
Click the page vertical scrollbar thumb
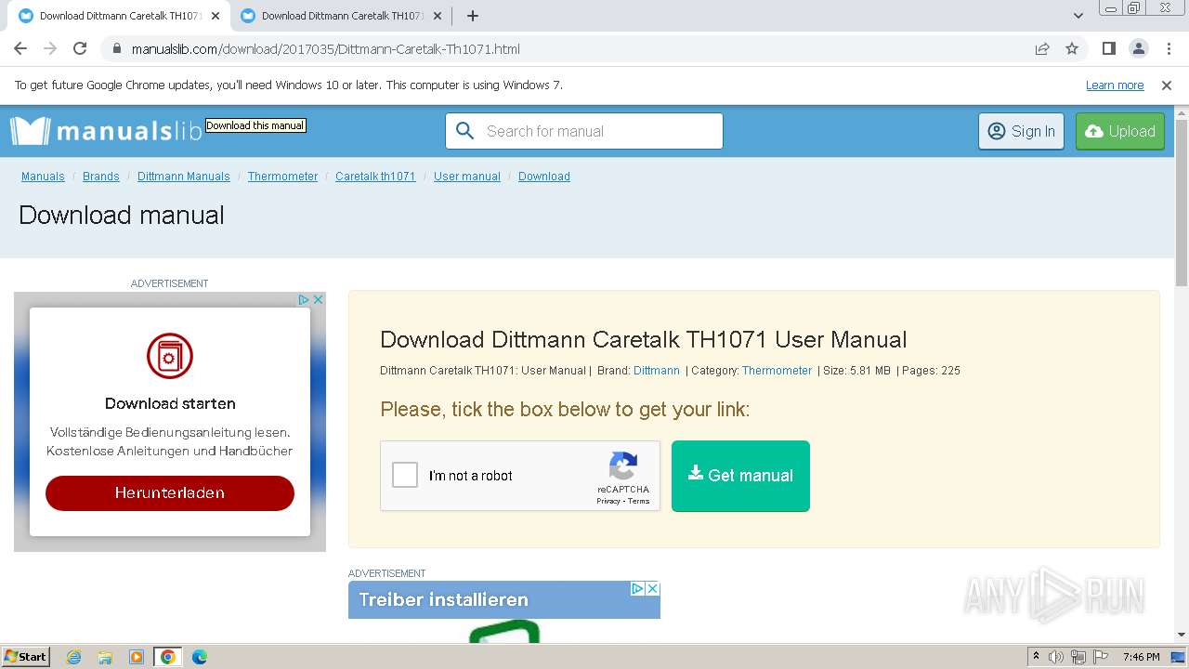(1182, 203)
